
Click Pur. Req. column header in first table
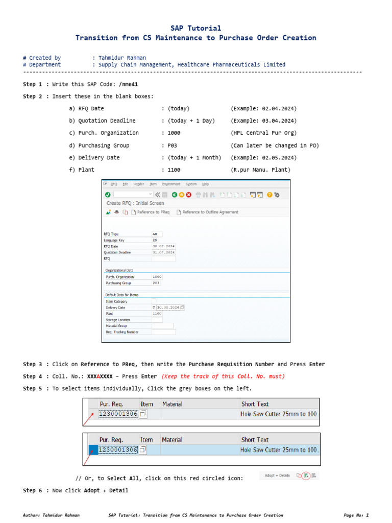pos(111,404)
